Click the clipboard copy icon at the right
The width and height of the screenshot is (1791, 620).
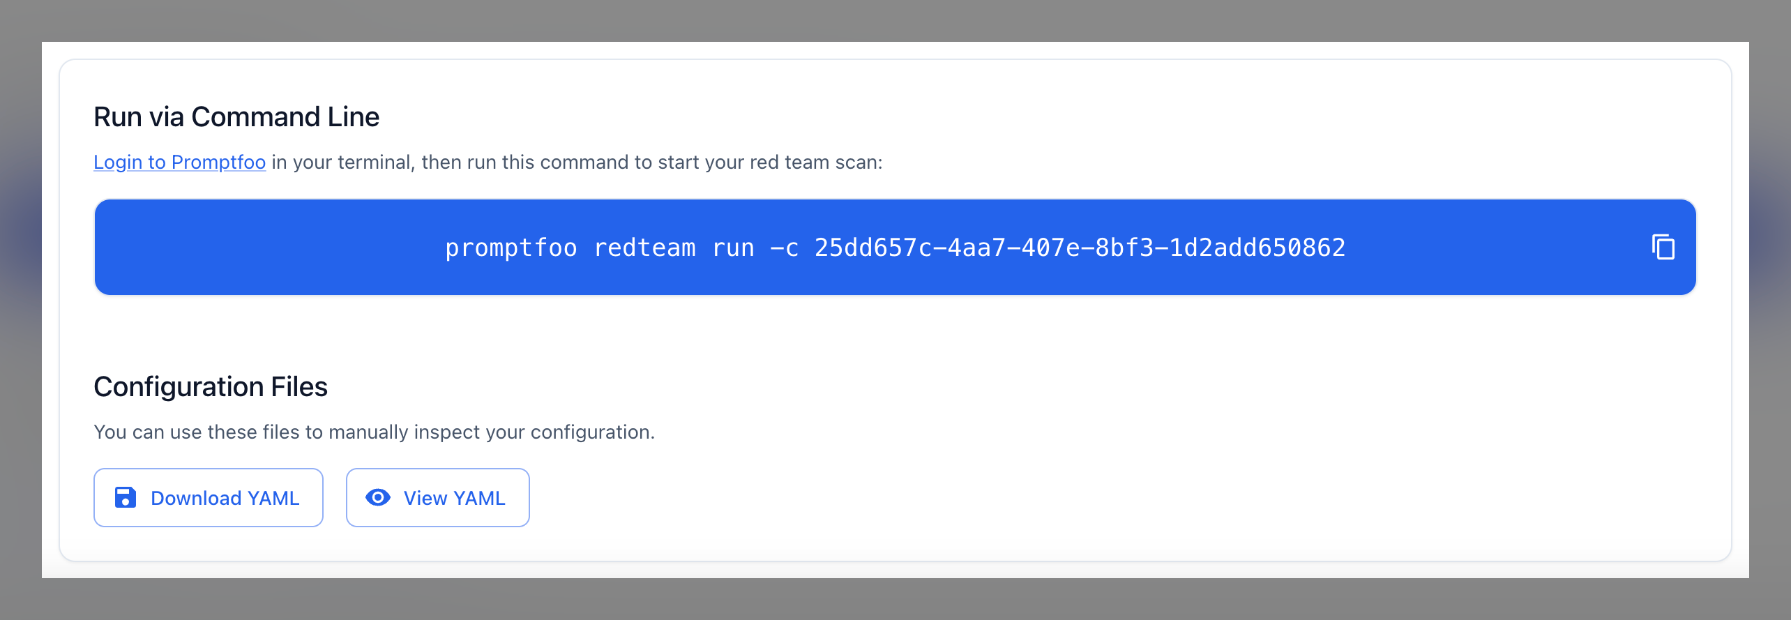[1665, 247]
